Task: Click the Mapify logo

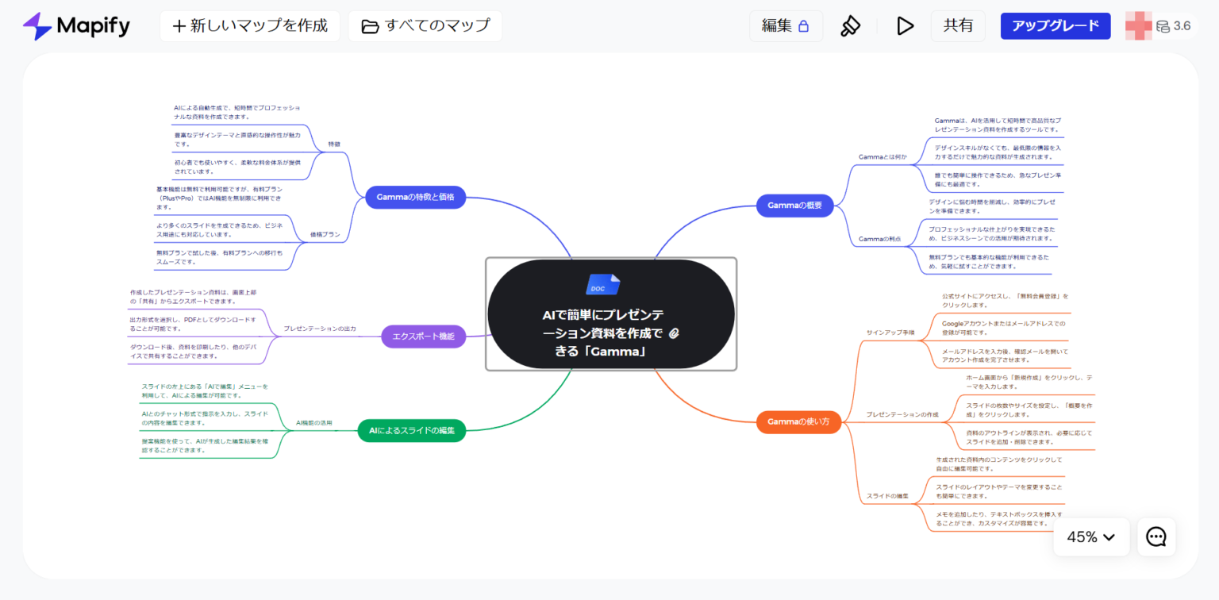Action: (x=75, y=25)
